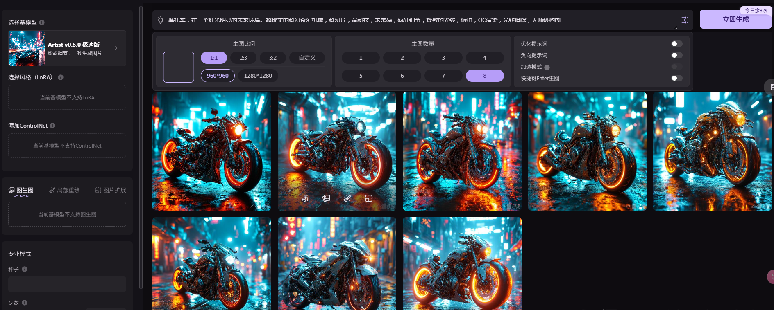The width and height of the screenshot is (774, 310).
Task: Set image count to 7
Action: [443, 76]
